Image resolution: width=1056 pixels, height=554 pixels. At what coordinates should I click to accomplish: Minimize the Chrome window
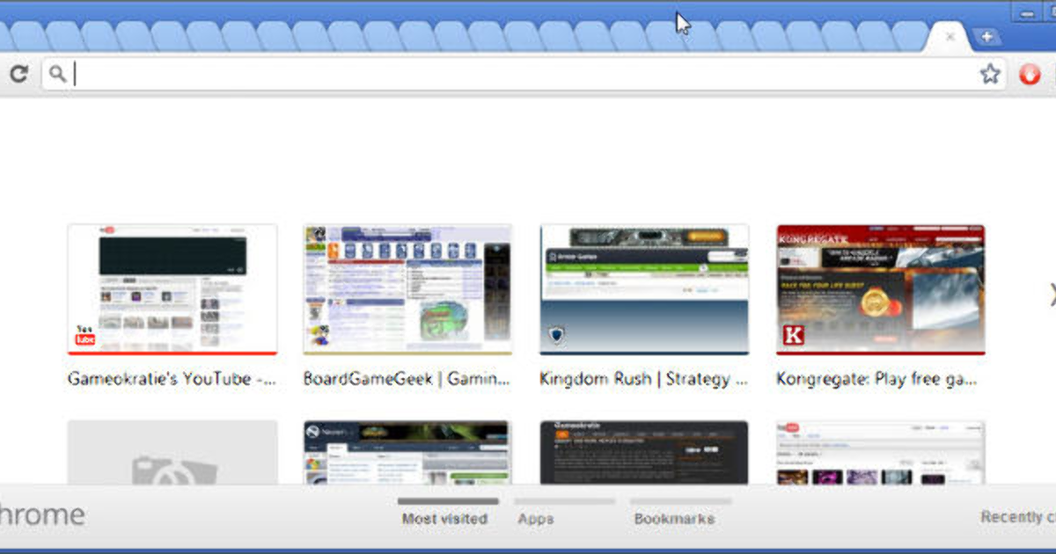coord(1026,13)
